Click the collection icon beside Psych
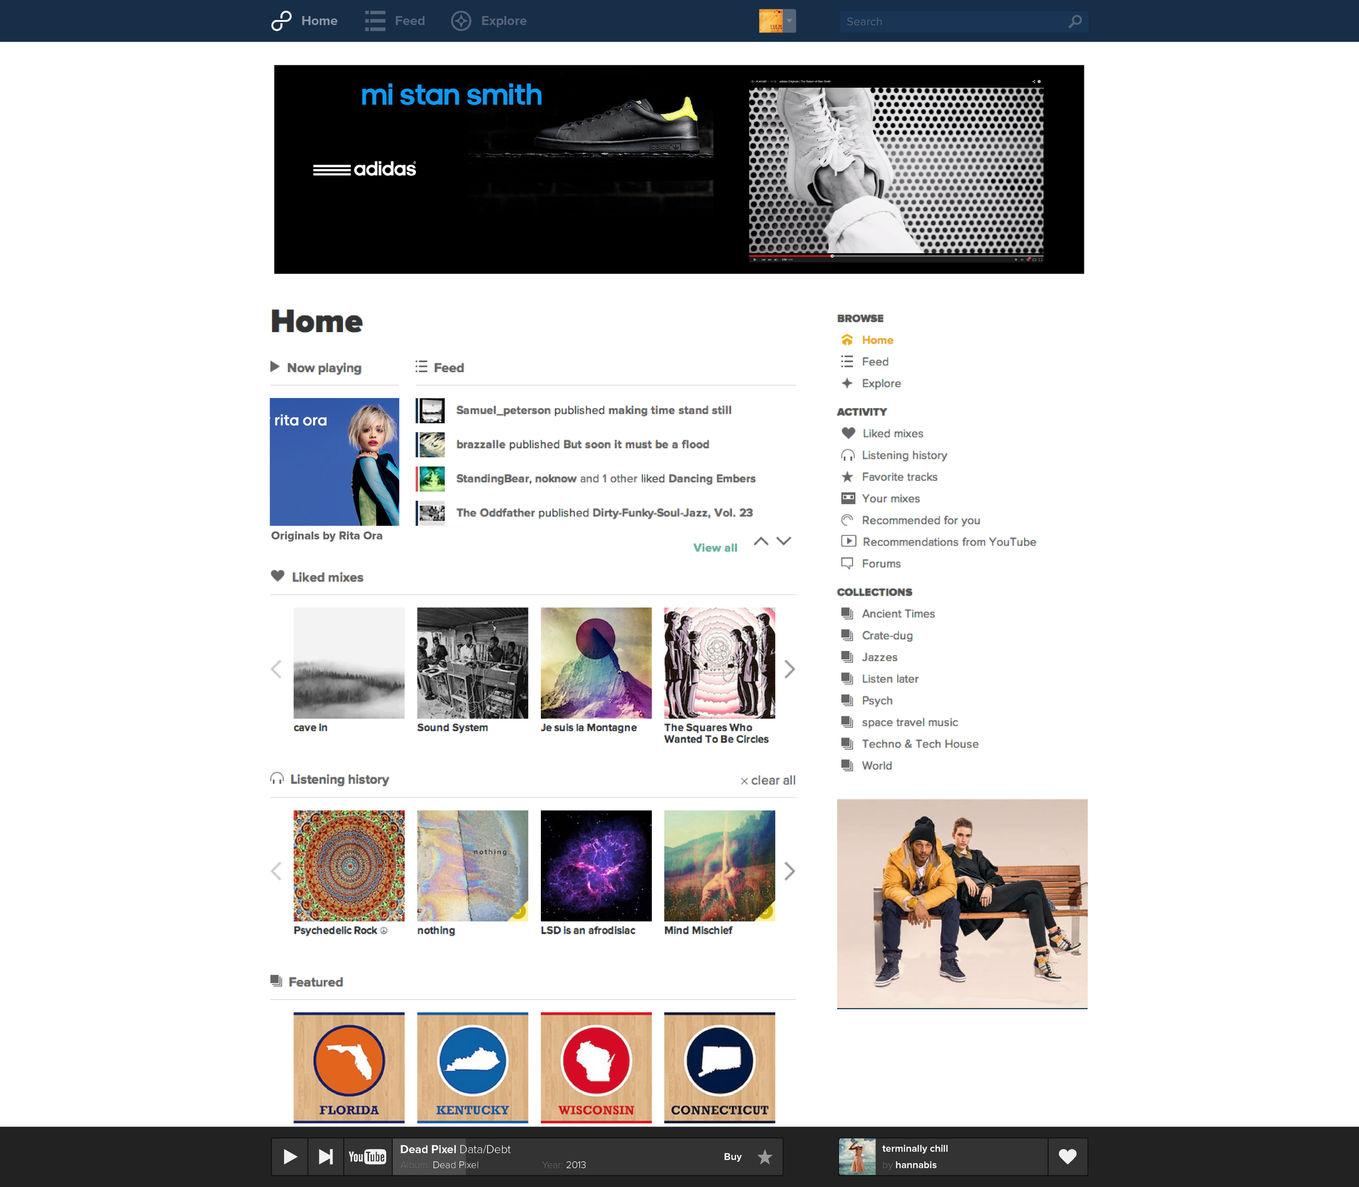1359x1187 pixels. (847, 700)
